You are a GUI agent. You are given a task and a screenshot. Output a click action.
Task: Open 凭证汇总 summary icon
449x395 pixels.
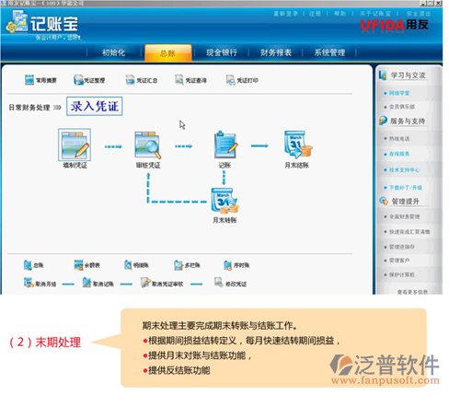(130, 80)
